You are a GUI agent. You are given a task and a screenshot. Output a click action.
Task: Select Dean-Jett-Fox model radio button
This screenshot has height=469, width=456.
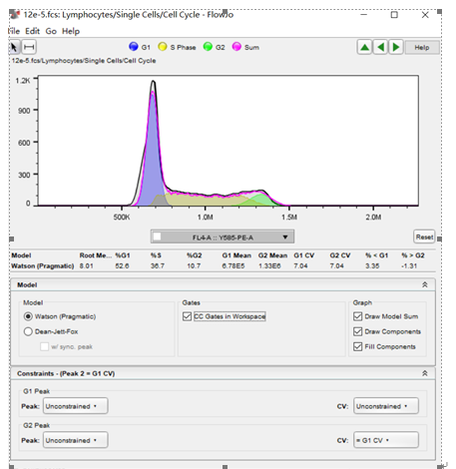tap(28, 331)
